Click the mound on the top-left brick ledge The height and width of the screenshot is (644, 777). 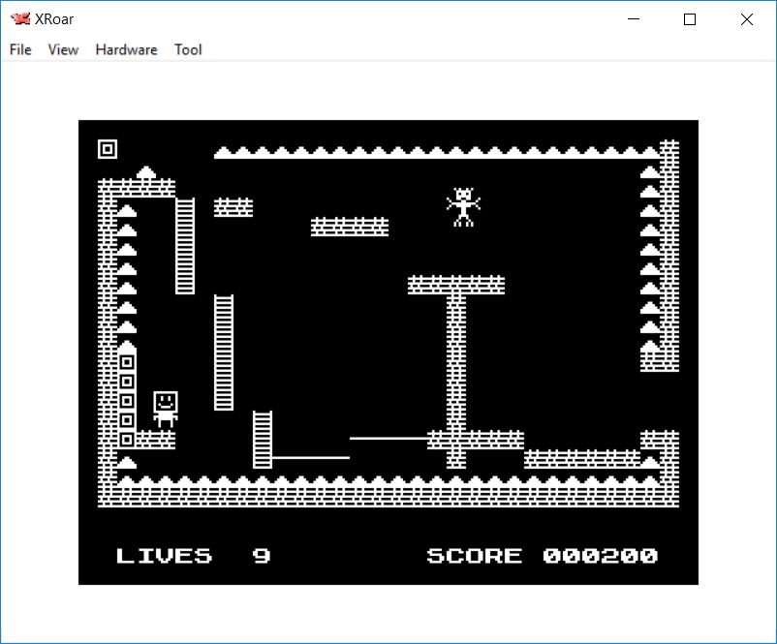pos(146,172)
